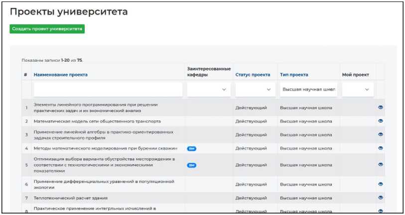Click the Мой проект column header
The image size is (405, 215).
click(355, 75)
